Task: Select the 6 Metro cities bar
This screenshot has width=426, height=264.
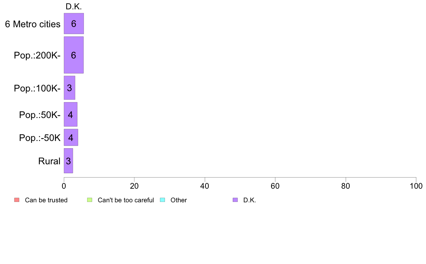Action: (74, 24)
